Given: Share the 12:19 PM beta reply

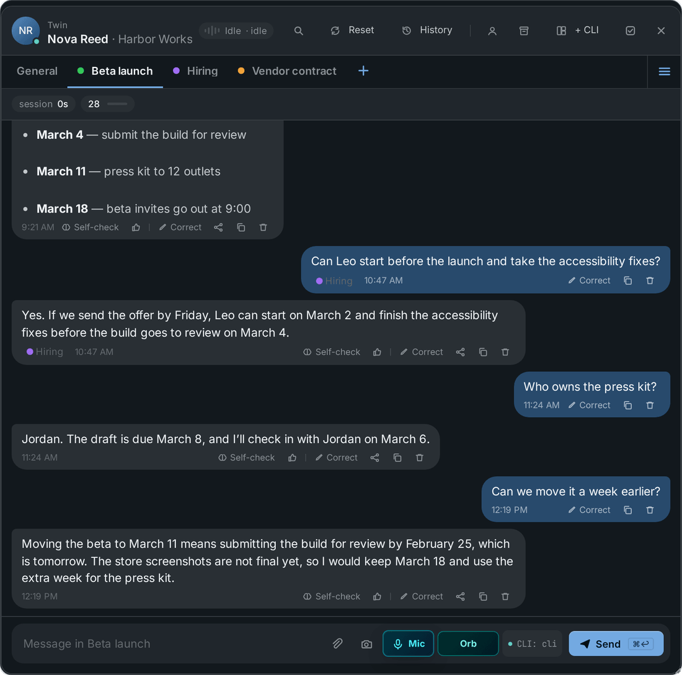Looking at the screenshot, I should pyautogui.click(x=460, y=597).
